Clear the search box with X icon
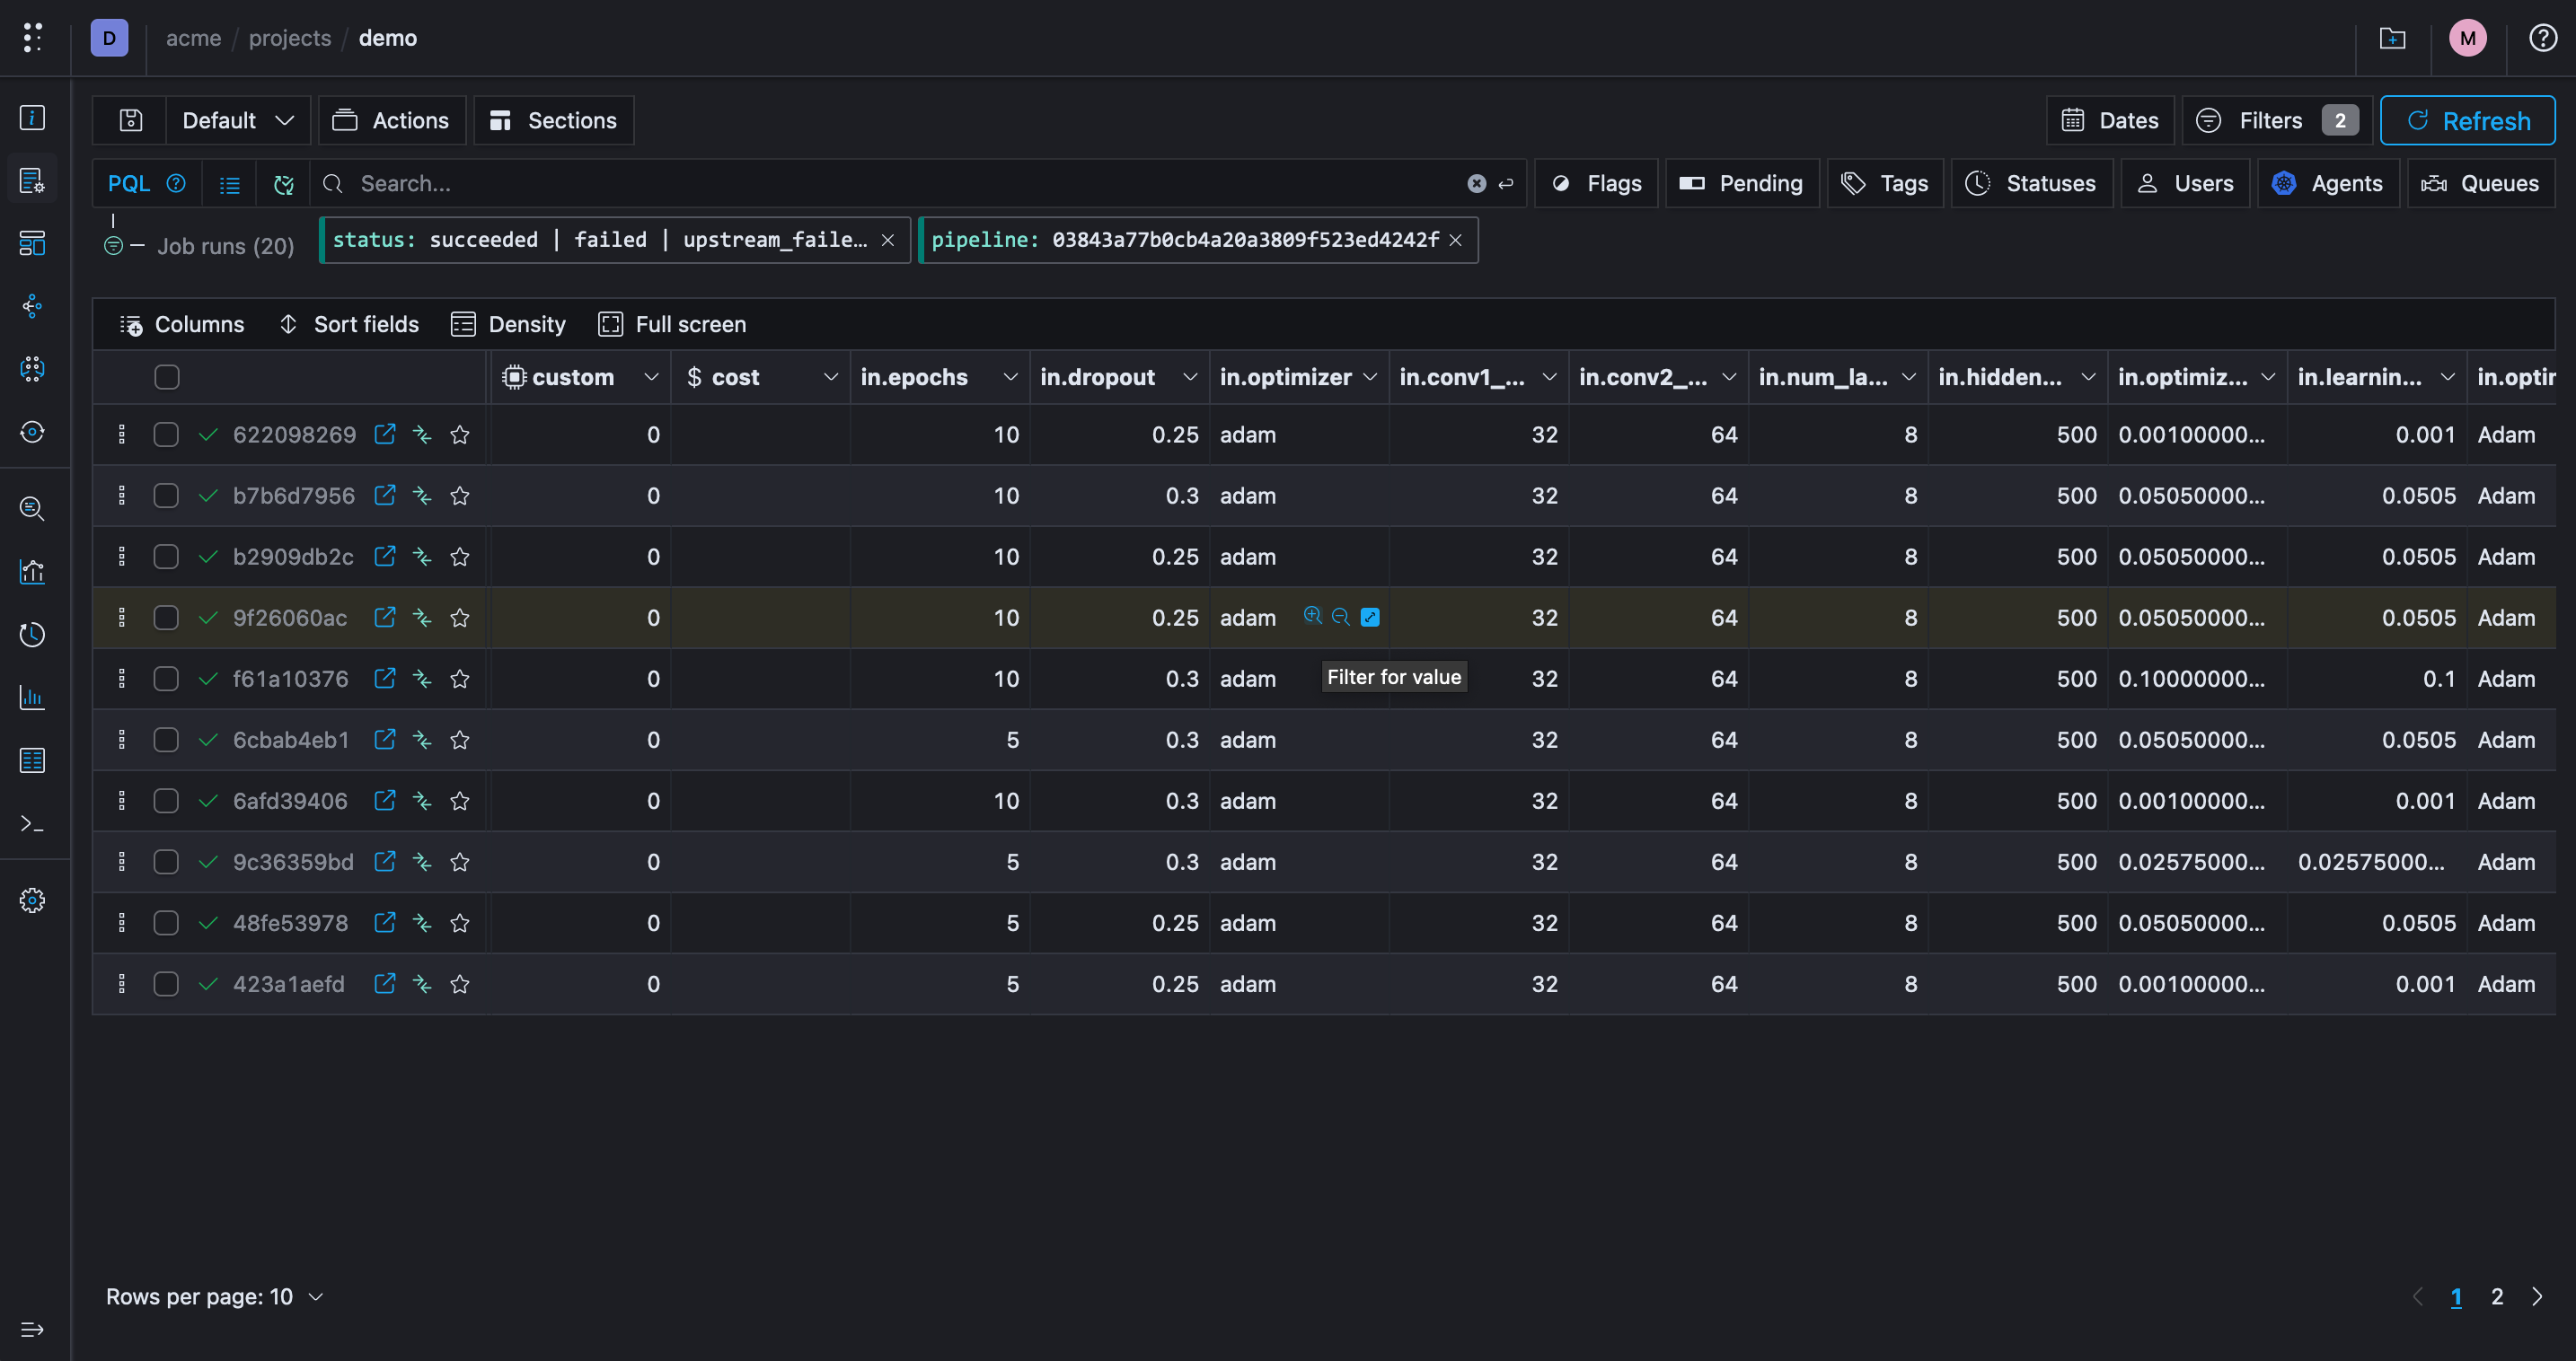The image size is (2576, 1361). (1476, 183)
